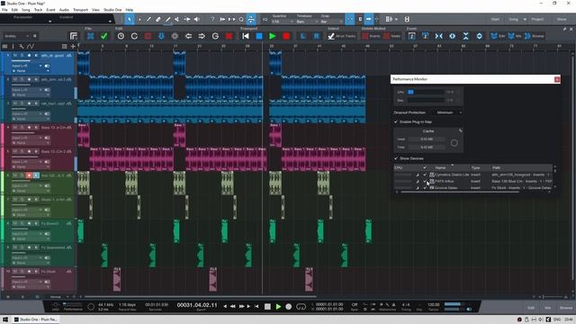Click the plus Add Track icon

73,46
